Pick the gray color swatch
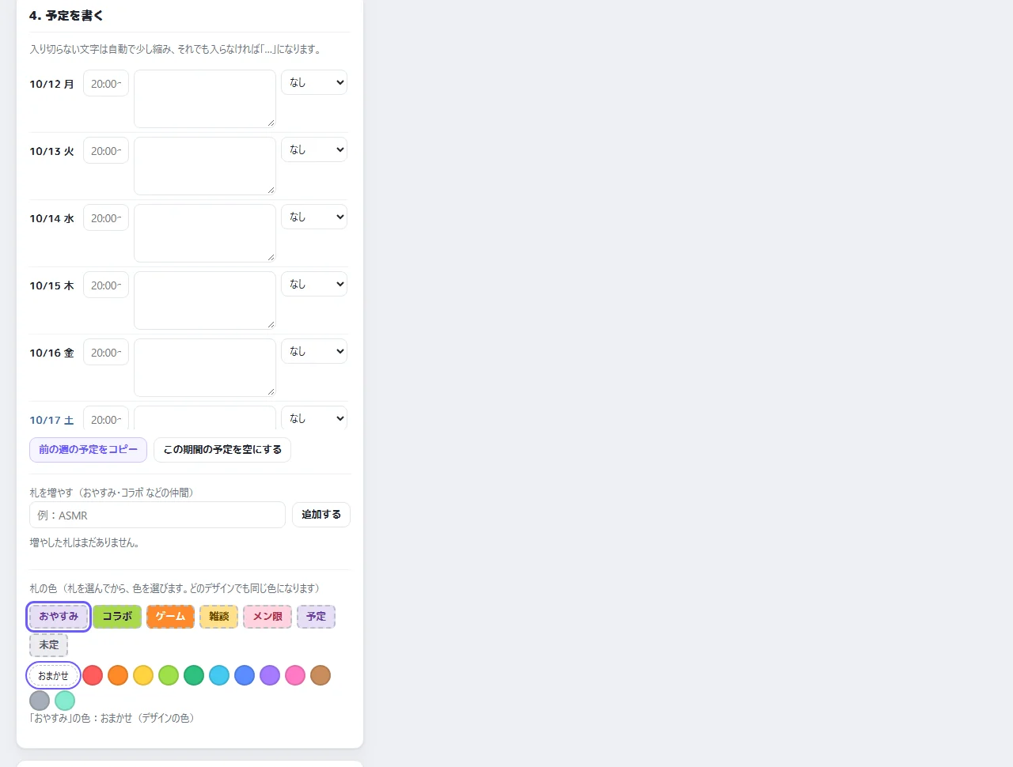The image size is (1013, 767). (x=40, y=701)
